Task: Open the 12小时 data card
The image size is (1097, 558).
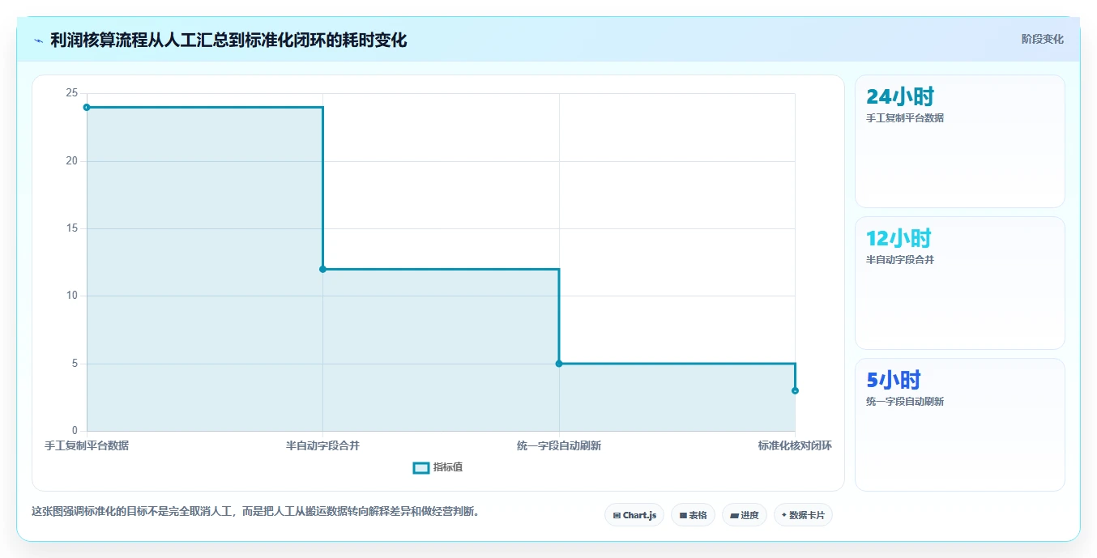Action: [x=960, y=283]
